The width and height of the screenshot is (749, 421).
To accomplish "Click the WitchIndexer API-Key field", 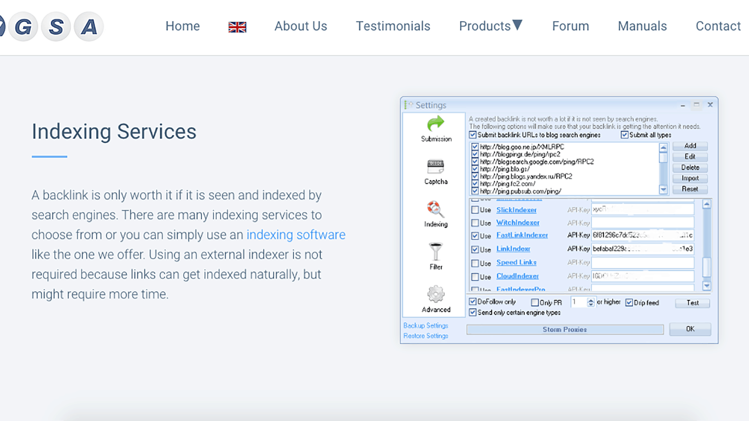I will coord(643,223).
